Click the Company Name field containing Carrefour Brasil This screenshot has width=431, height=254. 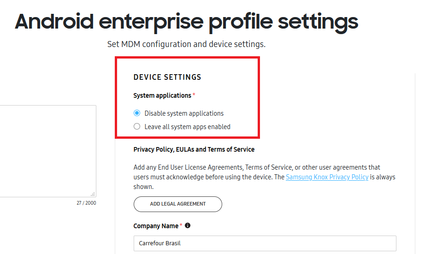(x=265, y=243)
